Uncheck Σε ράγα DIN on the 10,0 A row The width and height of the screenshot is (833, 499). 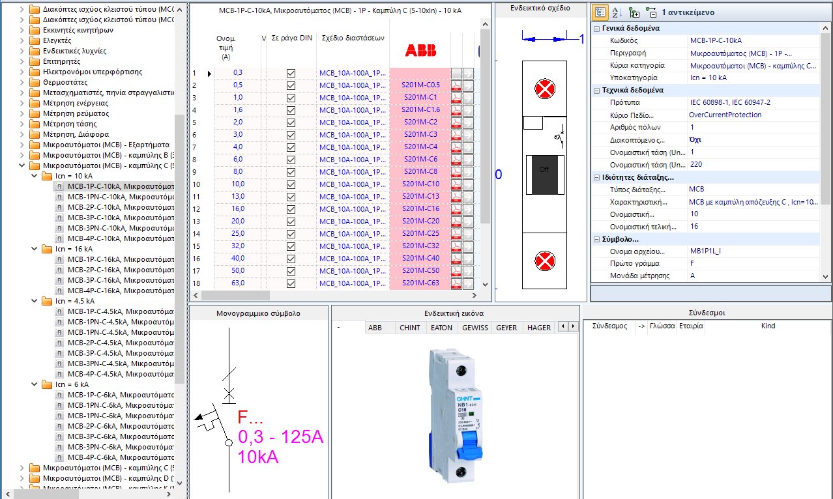291,184
